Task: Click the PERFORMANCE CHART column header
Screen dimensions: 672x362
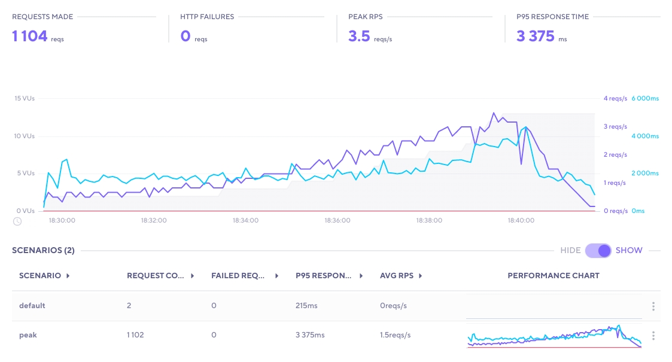Action: coord(554,276)
